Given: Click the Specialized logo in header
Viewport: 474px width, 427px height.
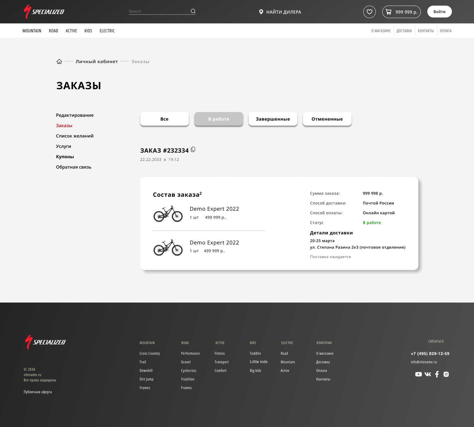Looking at the screenshot, I should [44, 12].
